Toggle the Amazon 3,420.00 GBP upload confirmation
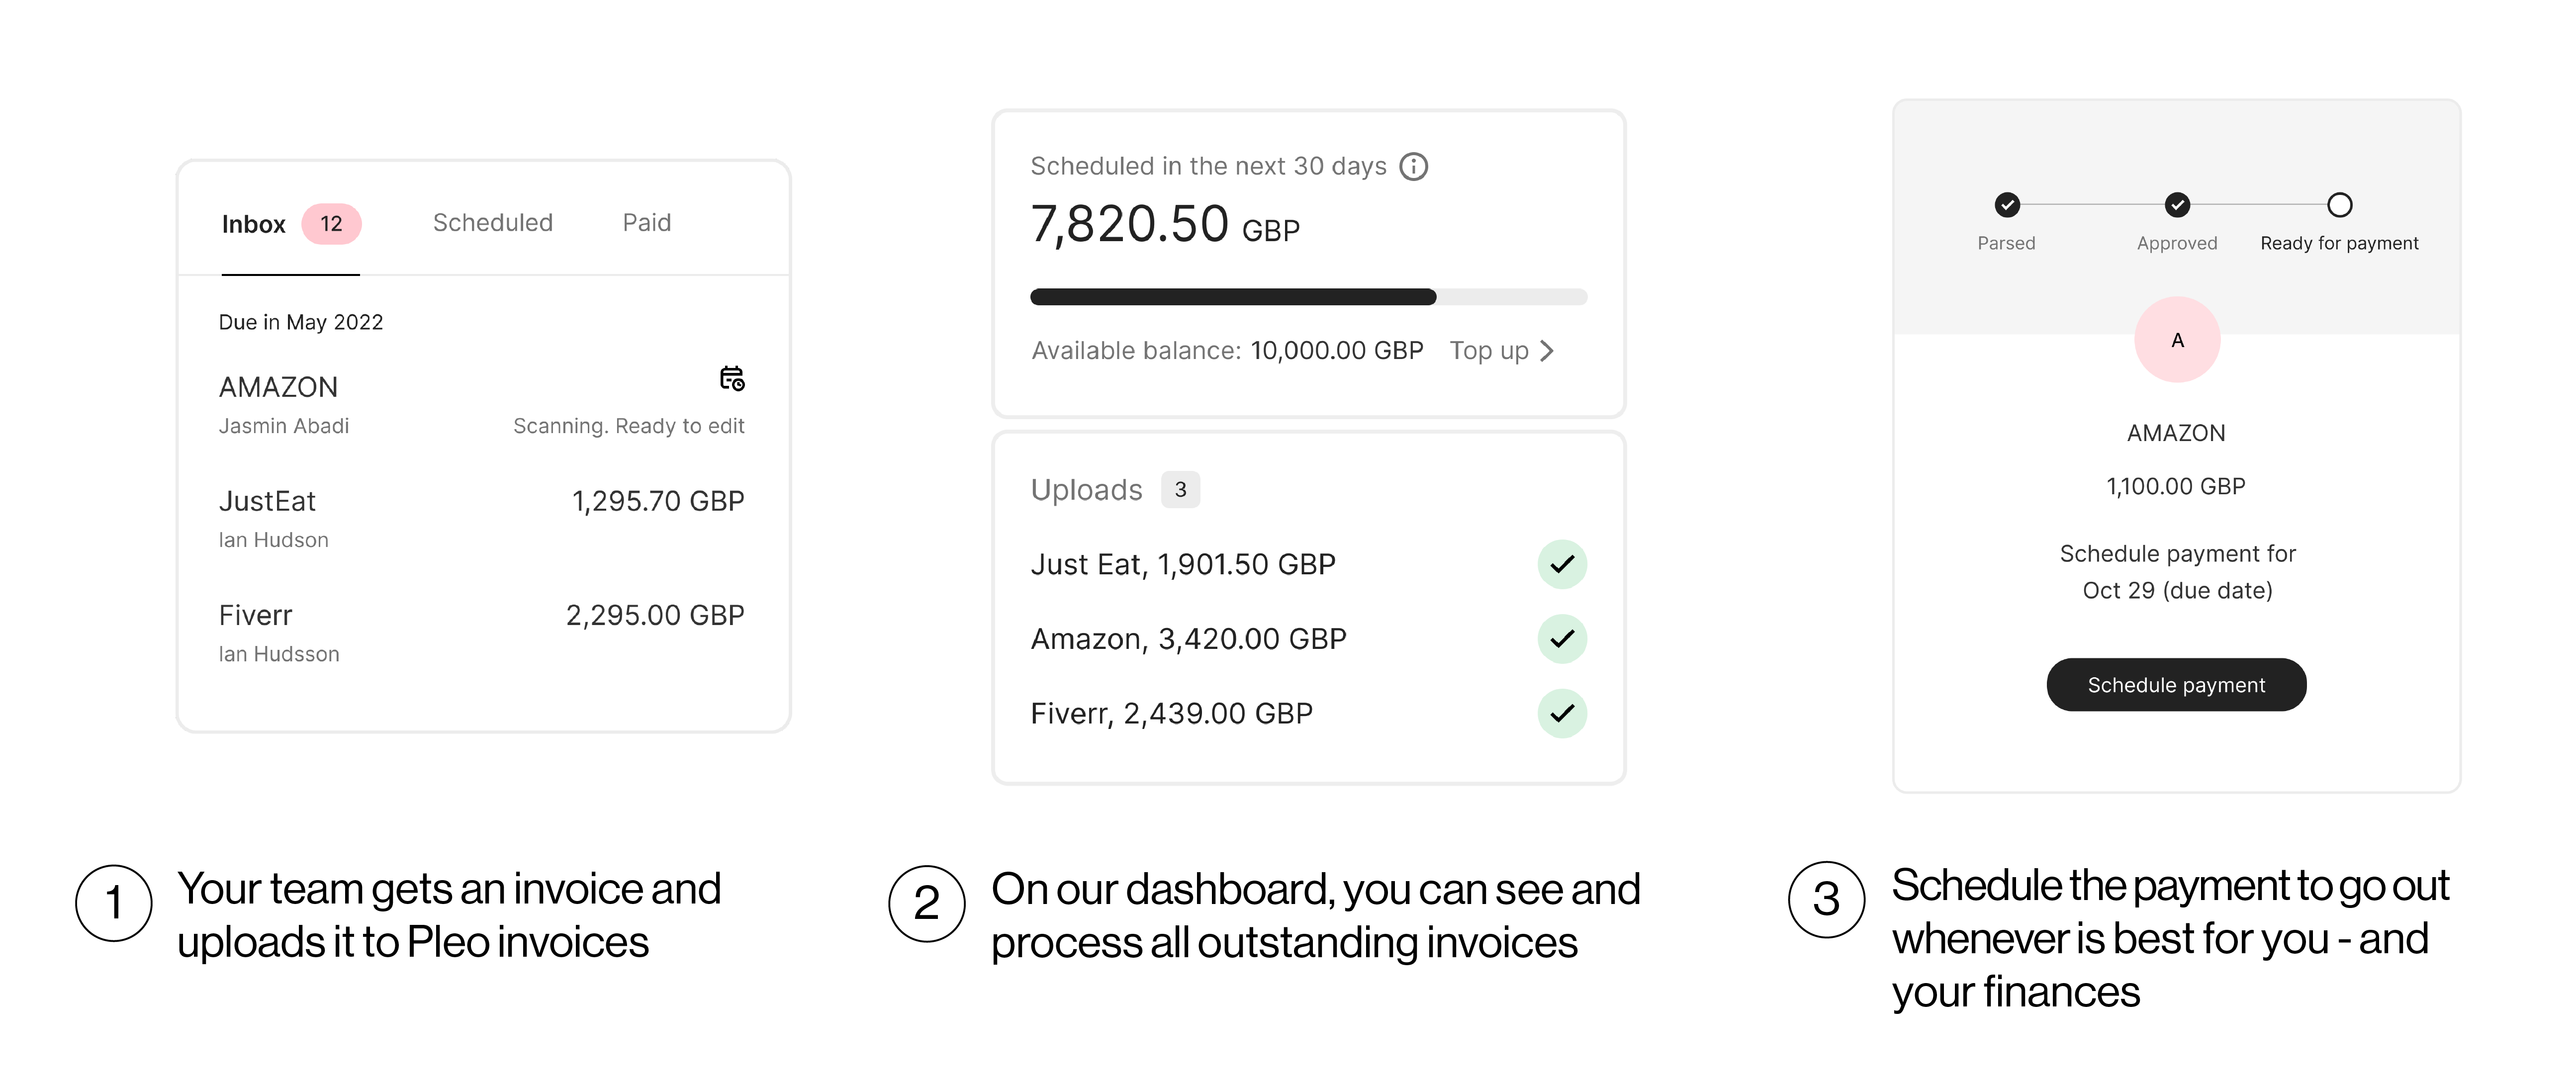 click(x=1562, y=638)
